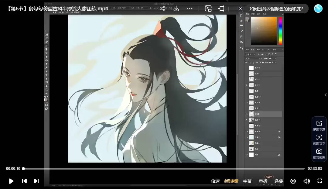The height and width of the screenshot is (189, 328).
Task: Click 提取字幕 extract subtitles icon
Action: [319, 125]
